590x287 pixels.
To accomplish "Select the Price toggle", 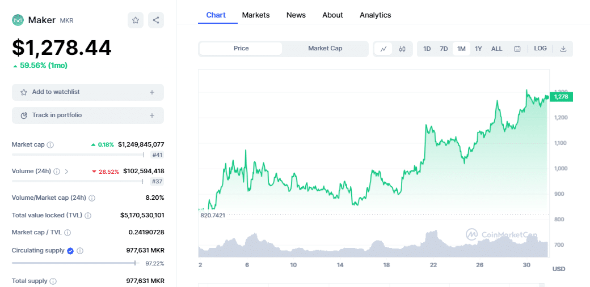I will (241, 49).
